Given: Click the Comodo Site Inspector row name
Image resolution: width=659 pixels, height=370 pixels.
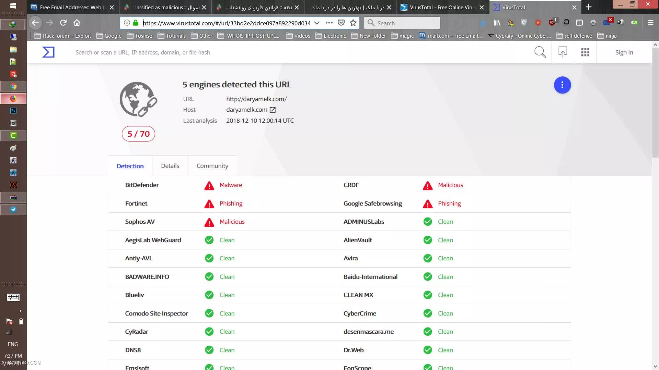Looking at the screenshot, I should tap(156, 313).
